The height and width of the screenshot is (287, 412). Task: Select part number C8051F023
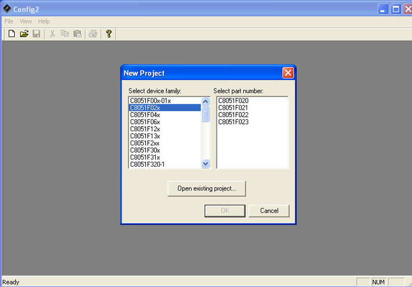[252, 122]
